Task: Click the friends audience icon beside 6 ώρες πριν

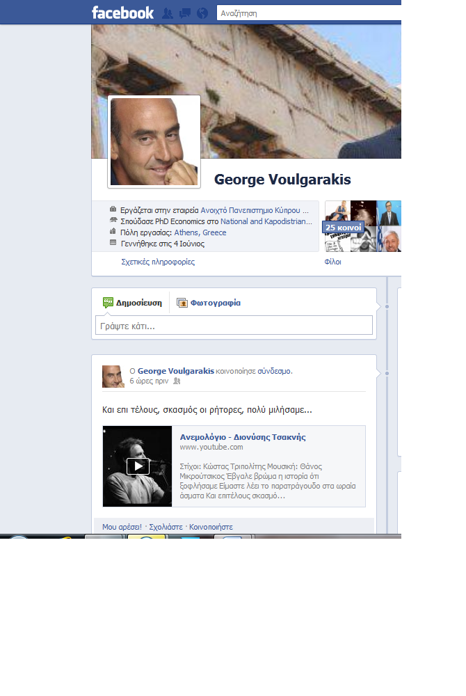Action: (x=177, y=381)
